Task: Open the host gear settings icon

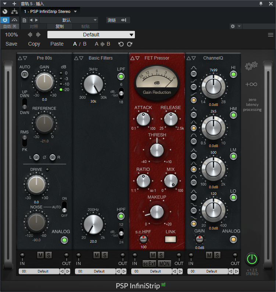Action: (233, 26)
